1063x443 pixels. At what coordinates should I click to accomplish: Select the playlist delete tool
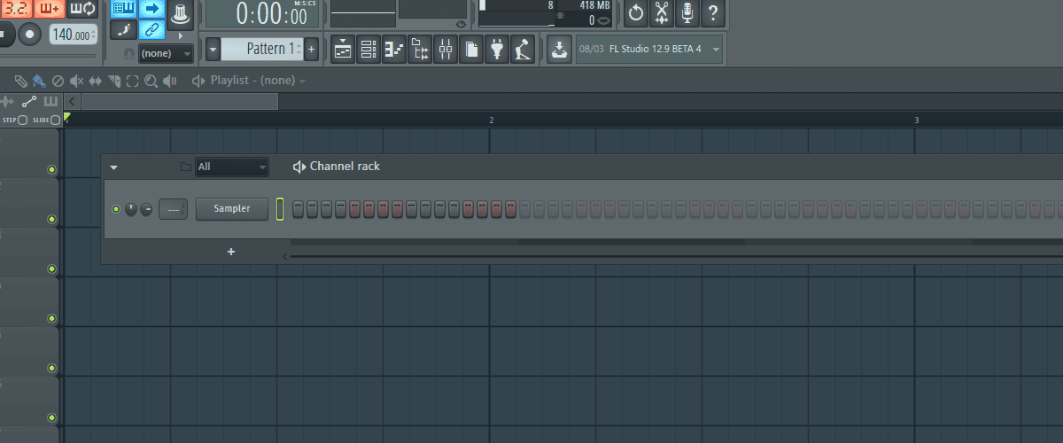(58, 81)
